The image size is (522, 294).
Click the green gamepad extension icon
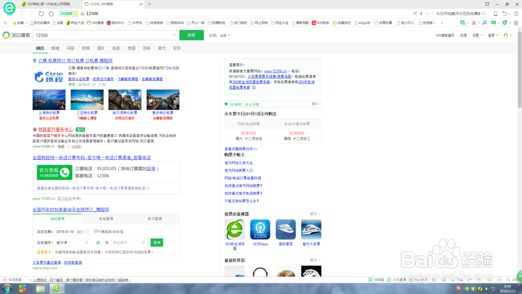click(x=493, y=23)
